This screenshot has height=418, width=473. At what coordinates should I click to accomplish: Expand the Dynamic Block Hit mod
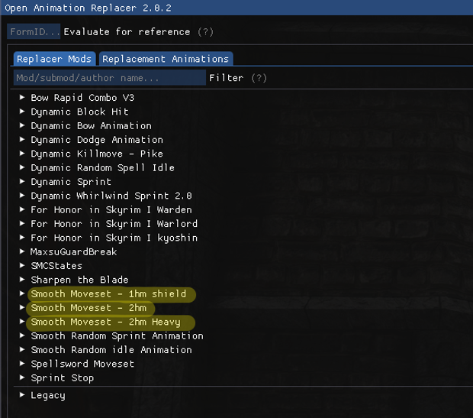pyautogui.click(x=23, y=112)
